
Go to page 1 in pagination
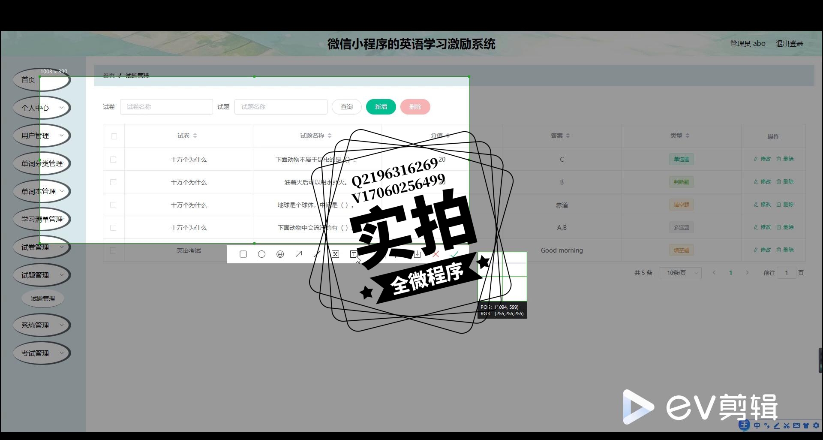point(730,273)
